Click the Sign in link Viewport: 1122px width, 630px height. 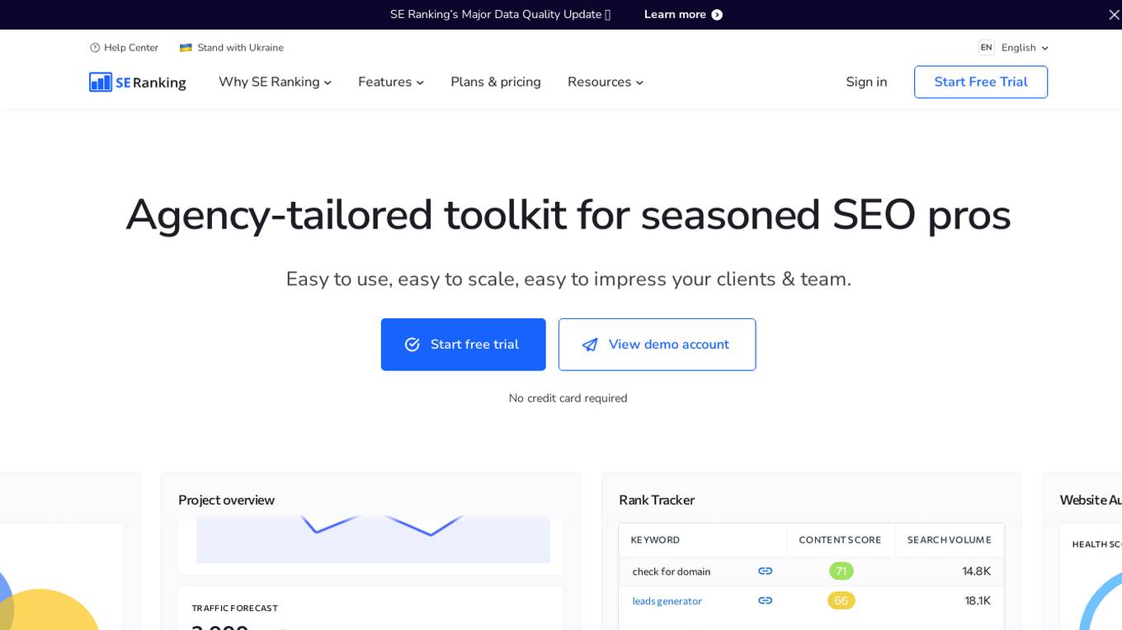coord(866,82)
